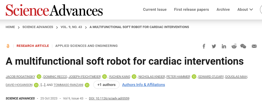262x102 pixels.
Task: Open Yuchen Kang's ORCID iD icon
Action: pyautogui.click(x=134, y=76)
